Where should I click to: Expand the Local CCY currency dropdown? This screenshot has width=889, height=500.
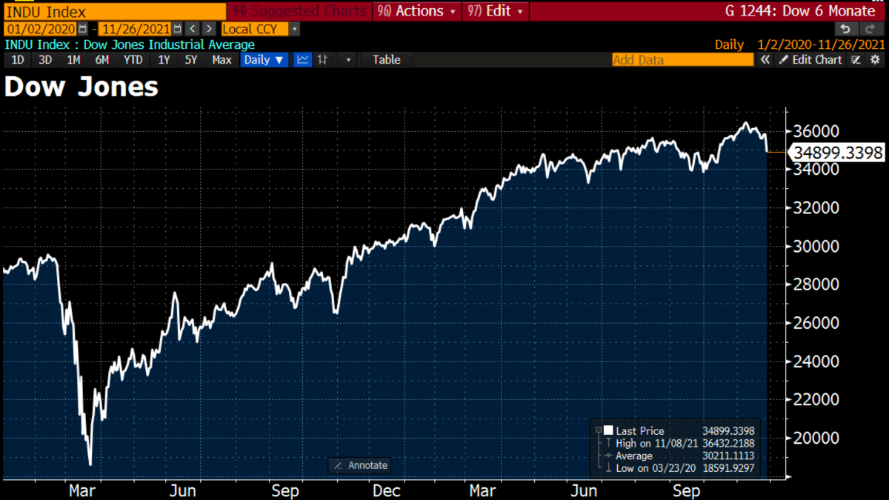(x=295, y=29)
